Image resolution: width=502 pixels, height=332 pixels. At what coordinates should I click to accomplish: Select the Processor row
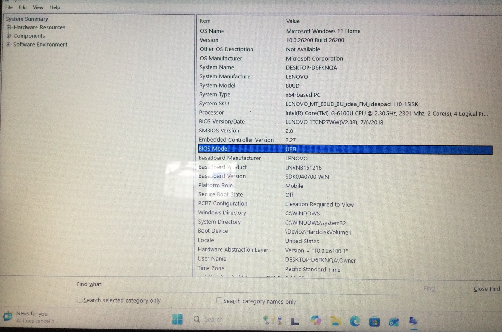pyautogui.click(x=345, y=113)
